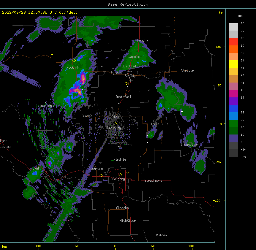256x250 pixels.
Task: Select the Strathmore label
Action: point(153,181)
